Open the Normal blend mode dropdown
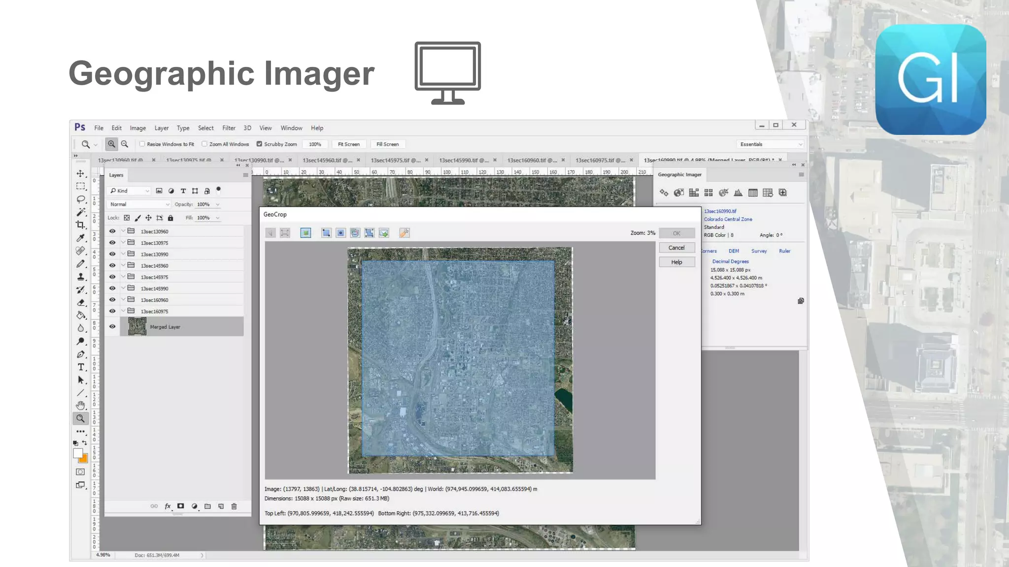The height and width of the screenshot is (567, 1009). (x=139, y=204)
